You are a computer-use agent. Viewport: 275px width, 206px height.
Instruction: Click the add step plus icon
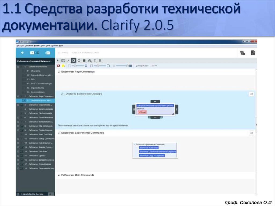click(22, 53)
